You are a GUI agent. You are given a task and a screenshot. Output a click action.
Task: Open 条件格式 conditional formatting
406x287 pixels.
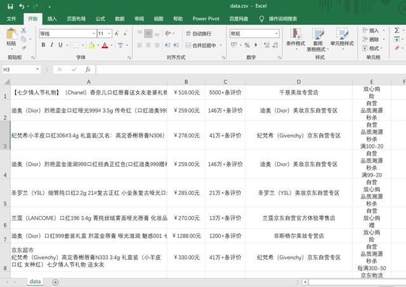click(296, 39)
